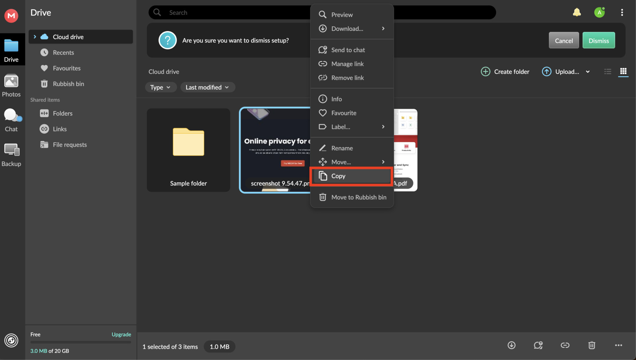Send selected file to chat via bottom toolbar
Viewport: 636px width, 360px height.
point(538,345)
